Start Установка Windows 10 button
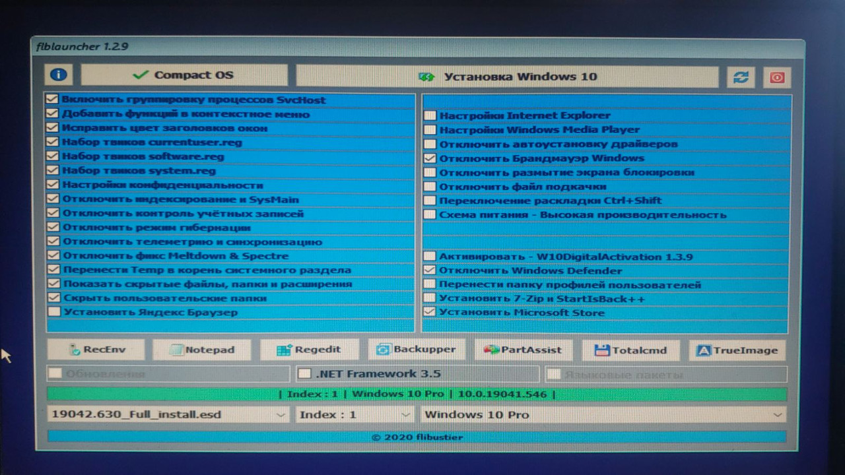 (507, 77)
